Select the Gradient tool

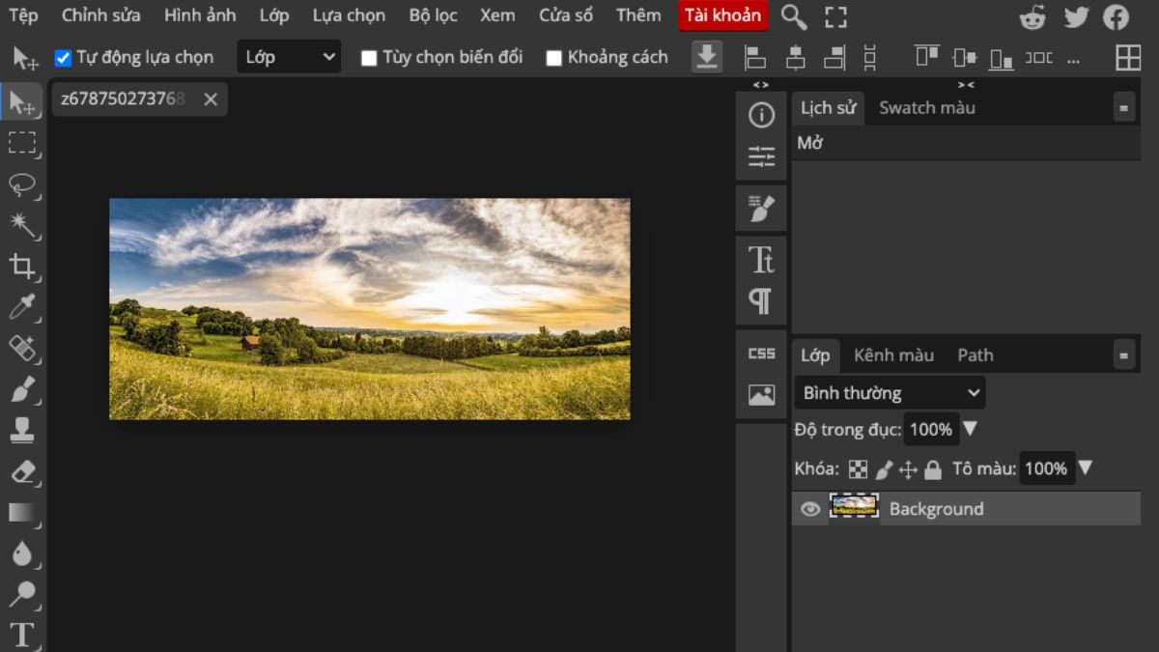click(22, 512)
